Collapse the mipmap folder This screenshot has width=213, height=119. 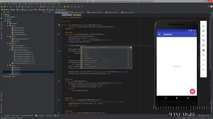point(8,43)
